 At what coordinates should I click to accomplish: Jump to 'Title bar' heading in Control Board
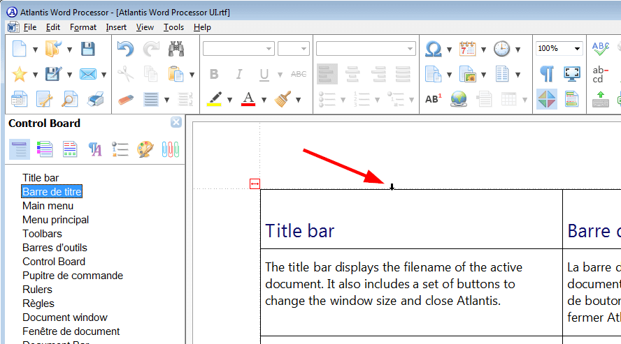(x=41, y=178)
